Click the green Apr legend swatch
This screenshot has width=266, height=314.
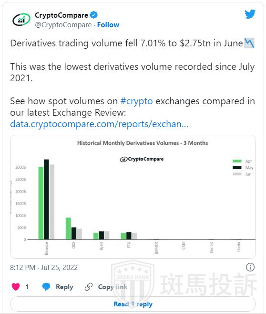point(237,161)
